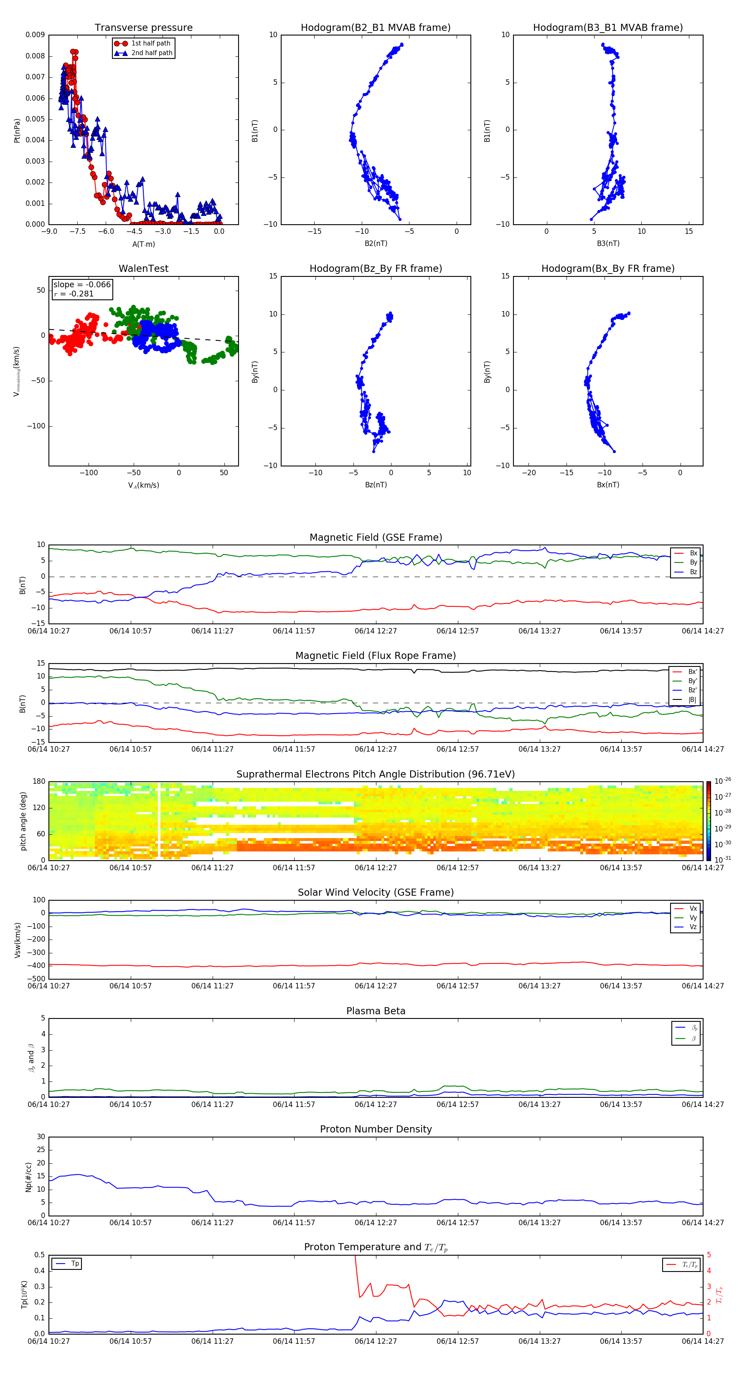752x1378 pixels.
Task: Click 'By' legend entry in GSE magnetic field
Action: click(x=686, y=563)
